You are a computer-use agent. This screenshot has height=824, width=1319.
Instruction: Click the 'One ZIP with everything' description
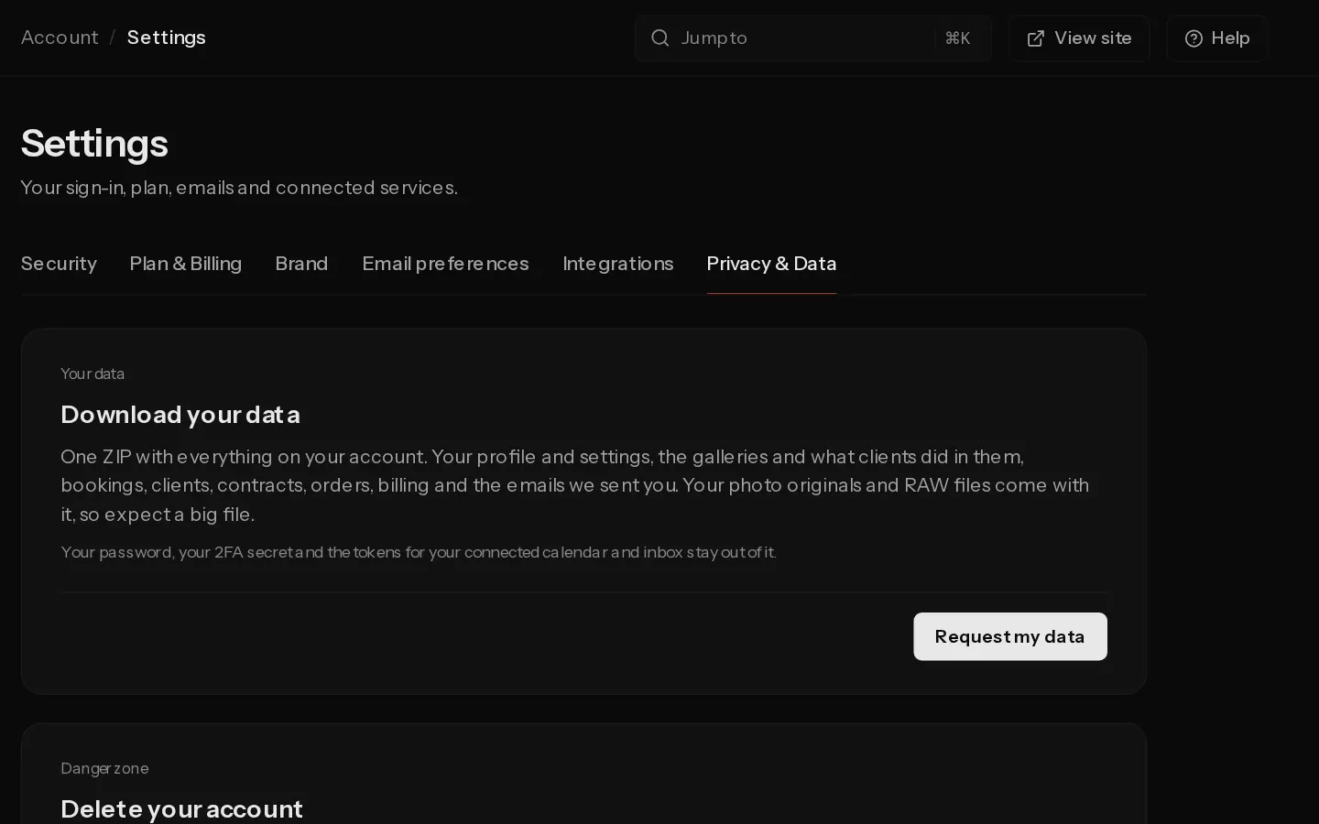pos(575,485)
